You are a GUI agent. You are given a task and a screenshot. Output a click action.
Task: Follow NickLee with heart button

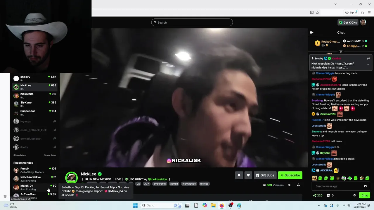click(248, 175)
